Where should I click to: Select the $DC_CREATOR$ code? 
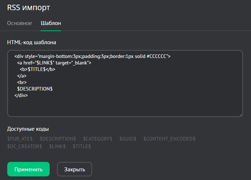(x=25, y=146)
